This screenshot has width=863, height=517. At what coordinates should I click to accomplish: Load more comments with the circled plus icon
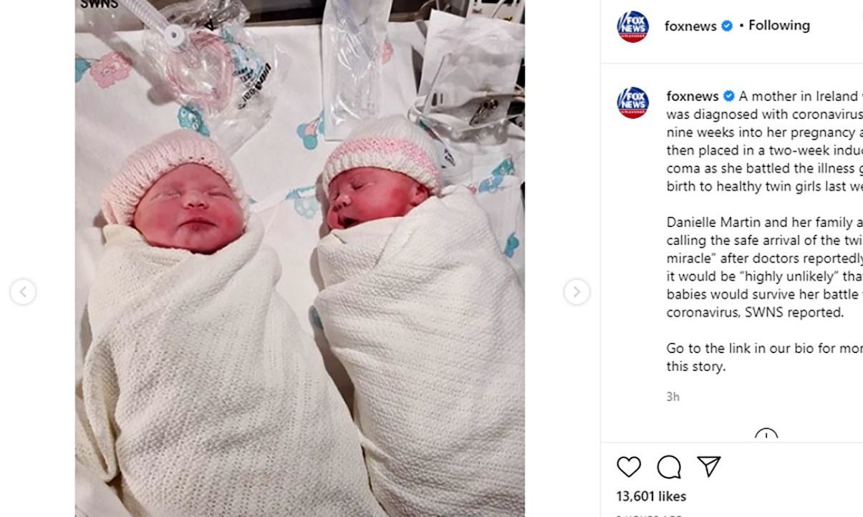(x=766, y=436)
